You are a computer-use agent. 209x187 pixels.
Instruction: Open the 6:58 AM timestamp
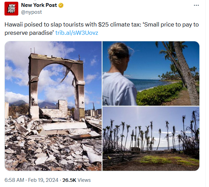pyautogui.click(x=14, y=180)
